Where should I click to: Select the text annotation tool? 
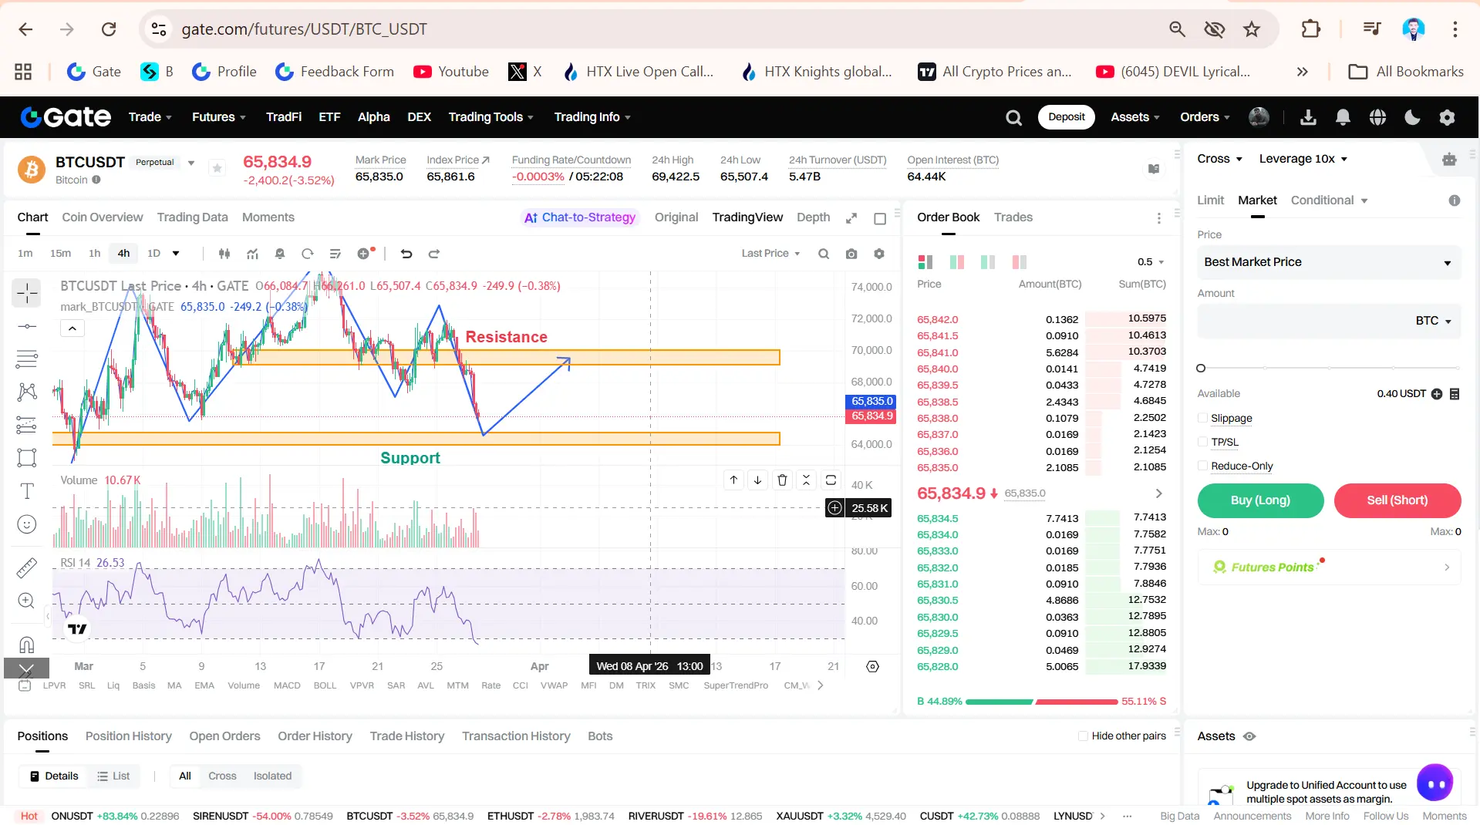[27, 491]
